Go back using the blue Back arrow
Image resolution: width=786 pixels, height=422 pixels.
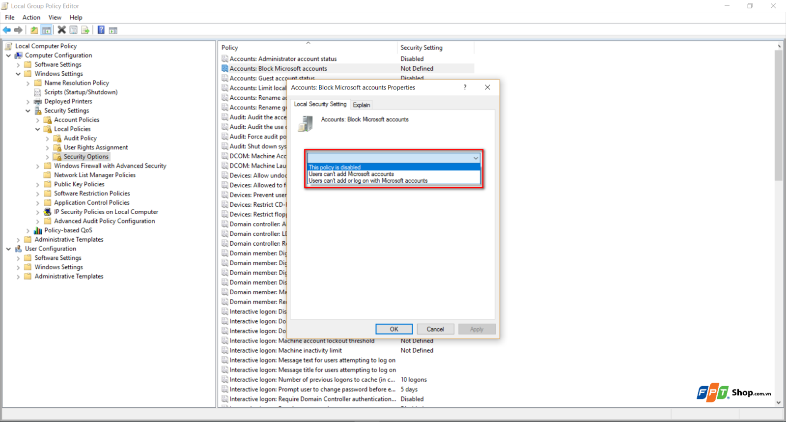pos(7,30)
